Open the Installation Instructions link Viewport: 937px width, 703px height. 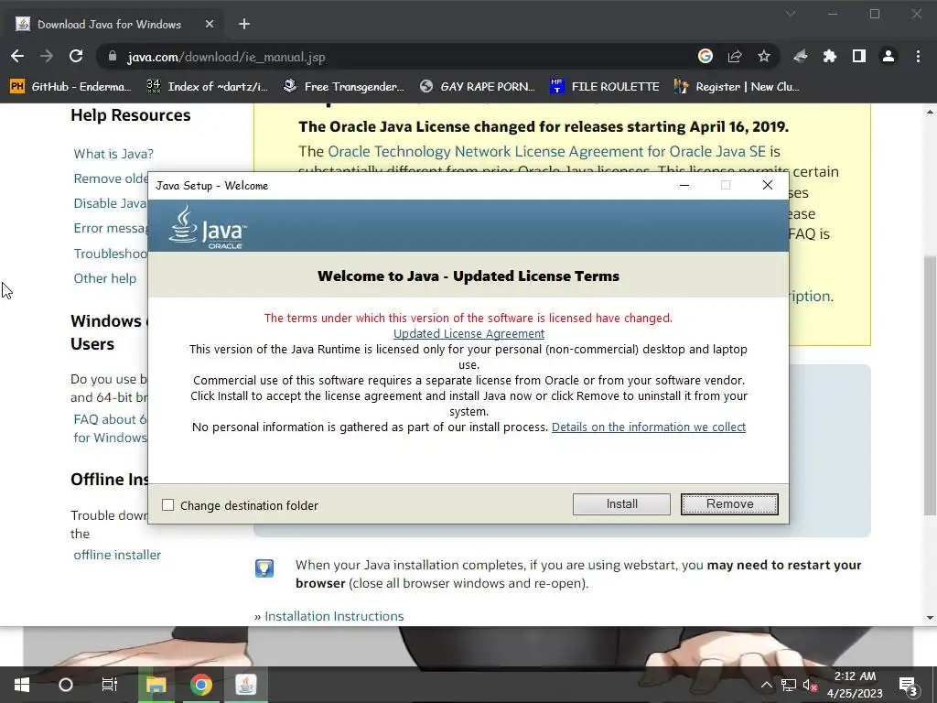coord(334,616)
